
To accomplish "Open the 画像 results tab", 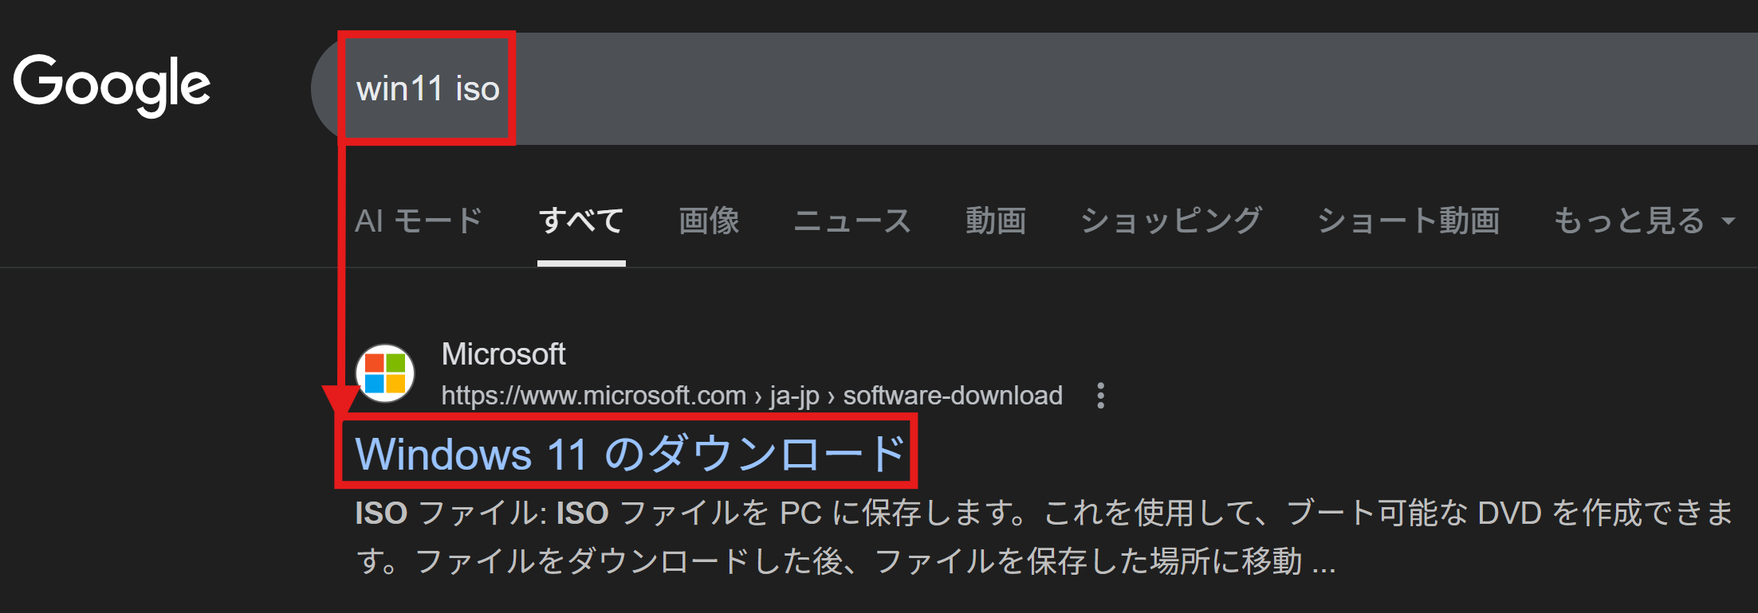I will [709, 221].
